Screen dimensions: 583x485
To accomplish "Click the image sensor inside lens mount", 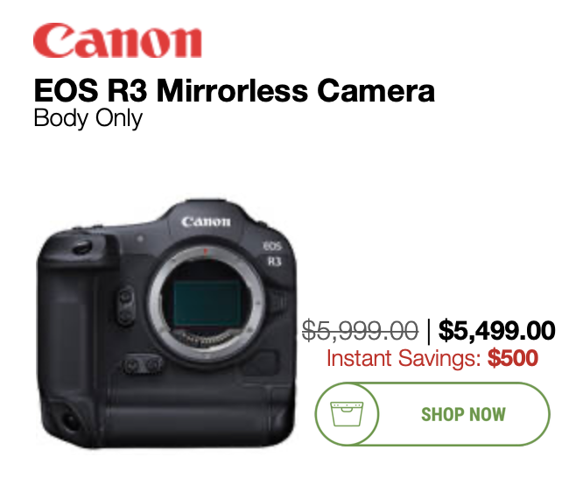I will pos(207,304).
